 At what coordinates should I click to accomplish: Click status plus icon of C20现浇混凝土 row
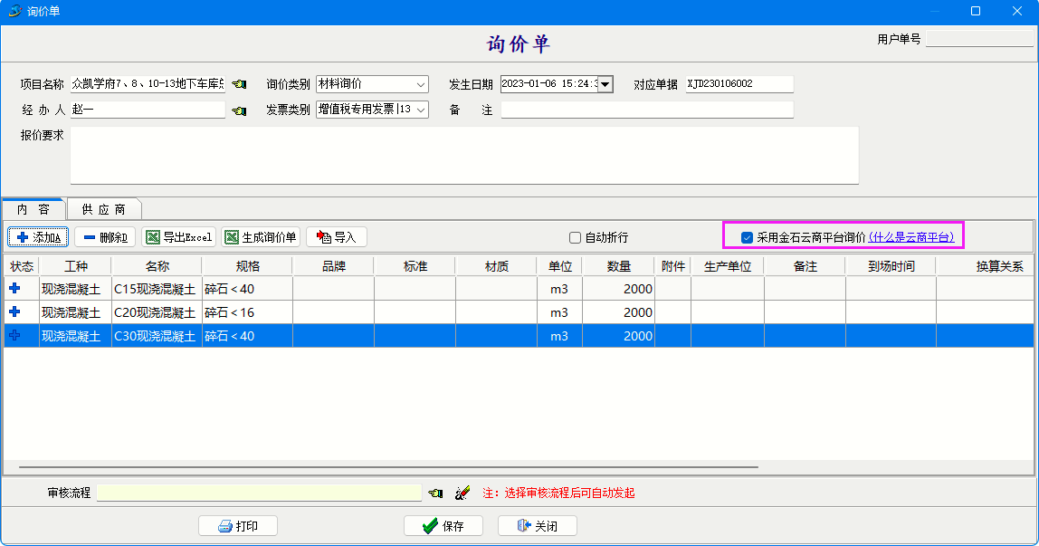(x=14, y=311)
